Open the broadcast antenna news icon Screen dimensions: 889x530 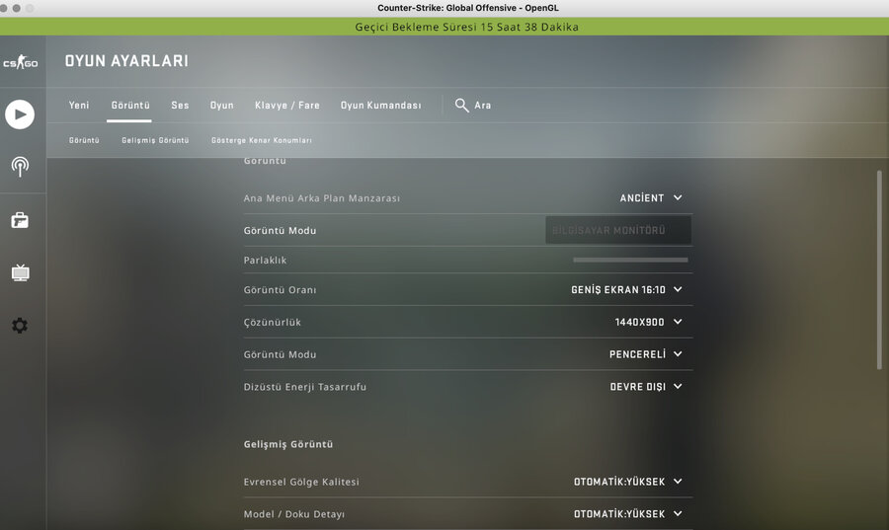pyautogui.click(x=20, y=167)
